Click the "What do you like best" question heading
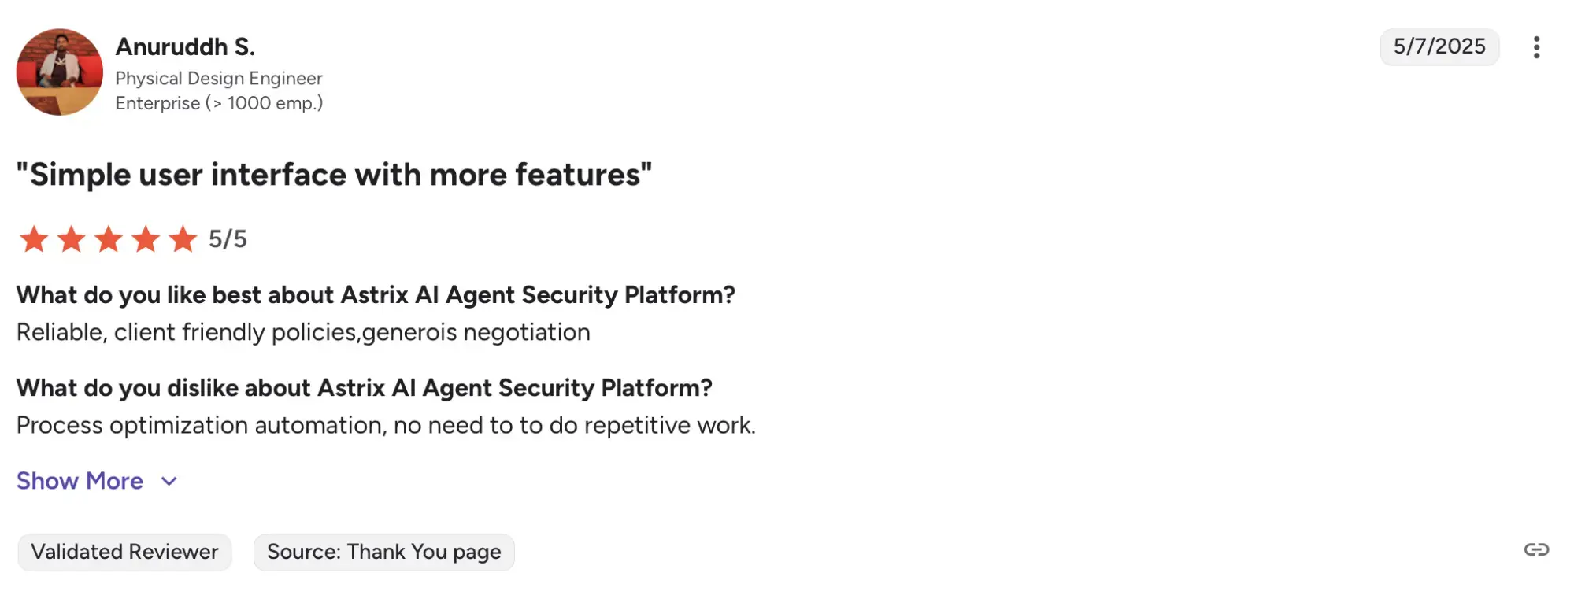 tap(376, 295)
